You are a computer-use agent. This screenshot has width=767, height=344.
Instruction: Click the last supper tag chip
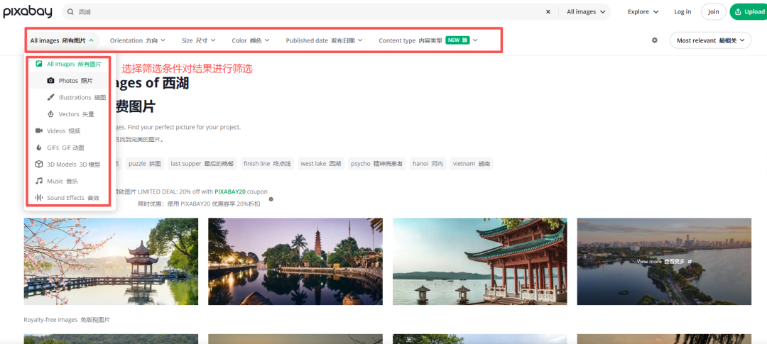(202, 164)
